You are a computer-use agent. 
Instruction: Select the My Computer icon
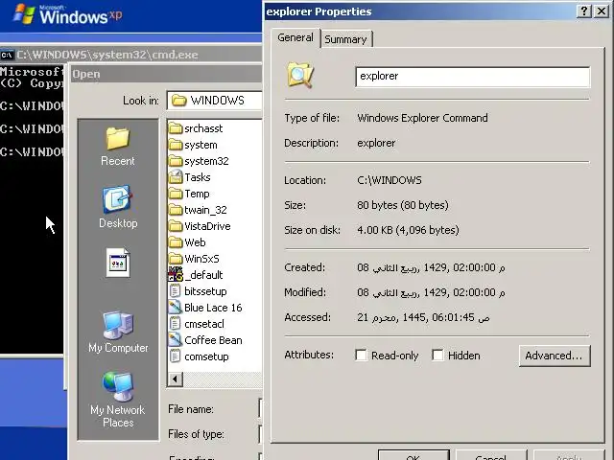(x=118, y=325)
